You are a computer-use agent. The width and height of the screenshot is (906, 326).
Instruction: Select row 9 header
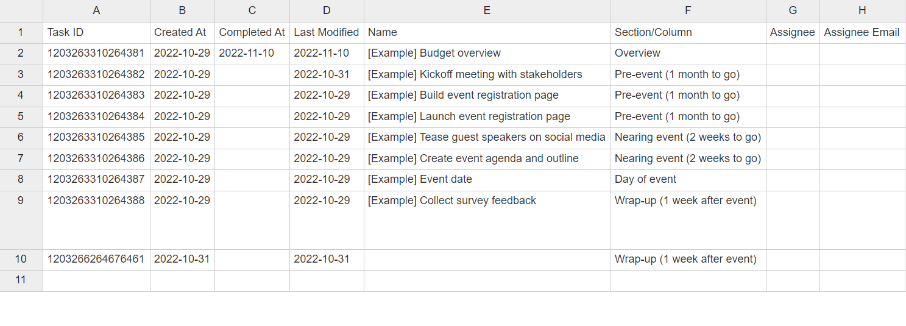[21, 200]
